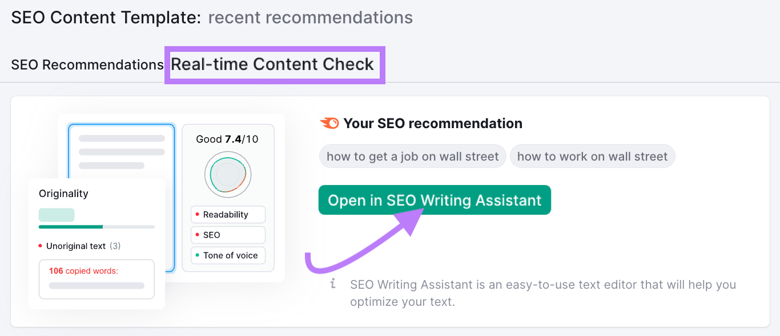Viewport: 780px width, 336px height.
Task: Open the recent recommendations link
Action: pos(310,17)
